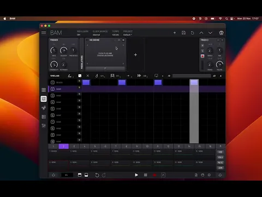Click the timeline horizontal scroll bar
Viewport: 262px width, 197px height.
tap(192, 76)
